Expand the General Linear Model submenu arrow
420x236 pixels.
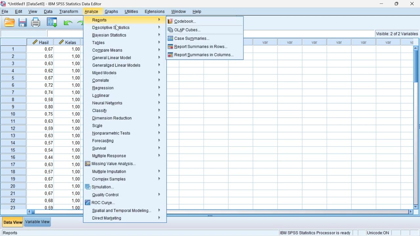[x=159, y=58]
